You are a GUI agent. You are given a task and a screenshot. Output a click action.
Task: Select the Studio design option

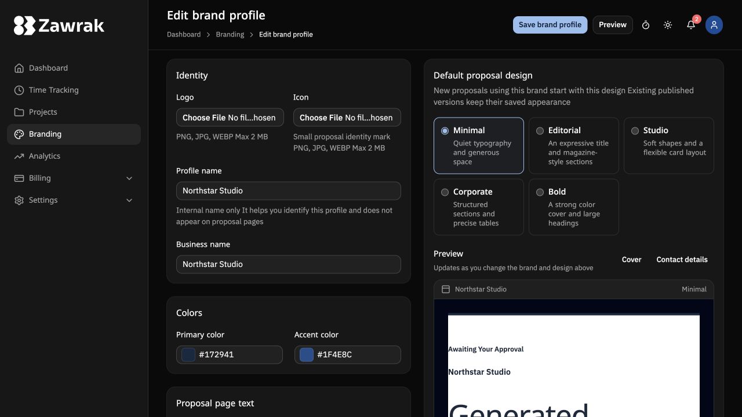(669, 145)
